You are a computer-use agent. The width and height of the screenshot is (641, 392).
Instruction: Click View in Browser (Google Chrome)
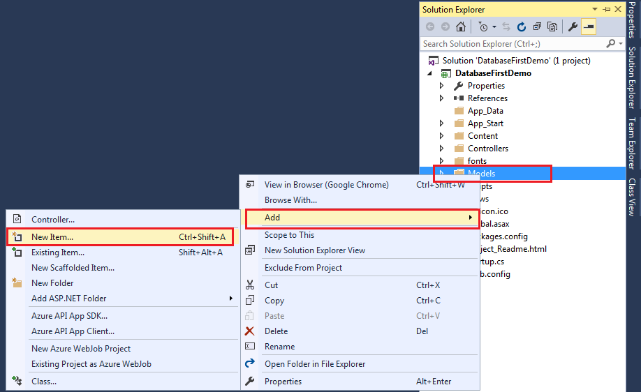pos(360,185)
